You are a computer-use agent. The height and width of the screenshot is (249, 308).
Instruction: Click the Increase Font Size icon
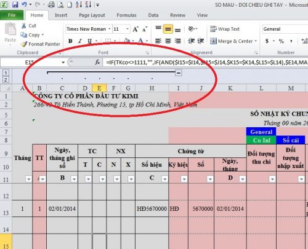(x=136, y=30)
